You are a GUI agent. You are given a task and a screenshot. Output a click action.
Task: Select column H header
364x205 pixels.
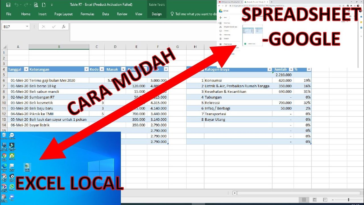coord(195,47)
